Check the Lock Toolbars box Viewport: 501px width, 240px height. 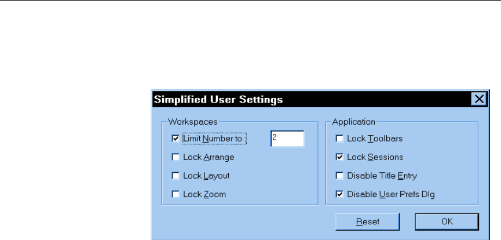339,139
